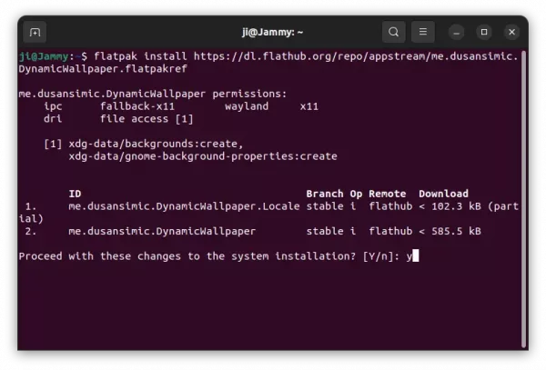Click the flathub.org URL in command

(x=356, y=56)
